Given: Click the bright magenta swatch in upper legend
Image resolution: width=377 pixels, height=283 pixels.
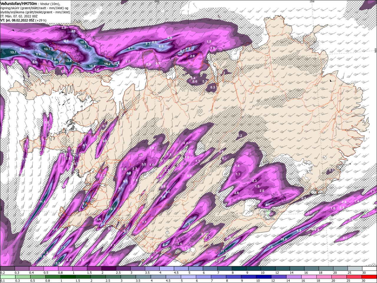Looking at the screenshot, I should click(x=51, y=269).
